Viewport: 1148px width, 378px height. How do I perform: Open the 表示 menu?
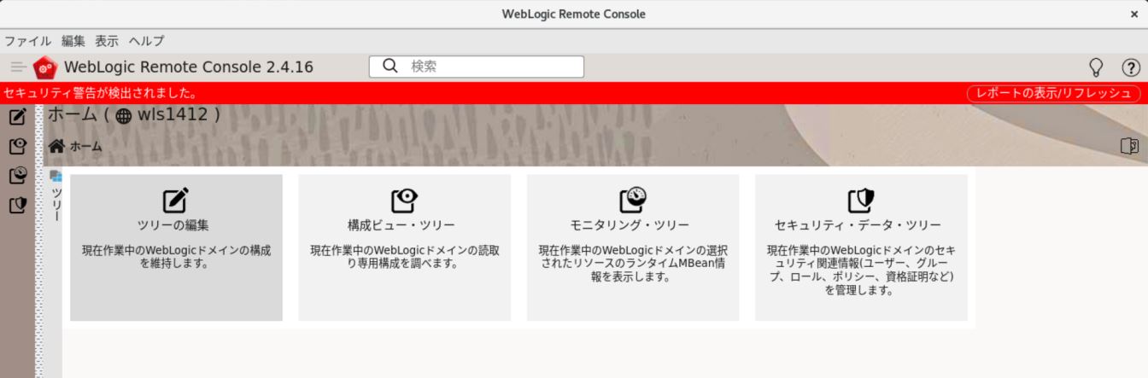(107, 41)
